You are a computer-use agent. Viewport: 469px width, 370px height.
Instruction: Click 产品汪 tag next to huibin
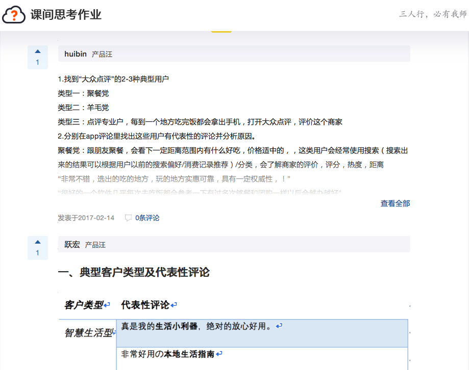(x=102, y=55)
